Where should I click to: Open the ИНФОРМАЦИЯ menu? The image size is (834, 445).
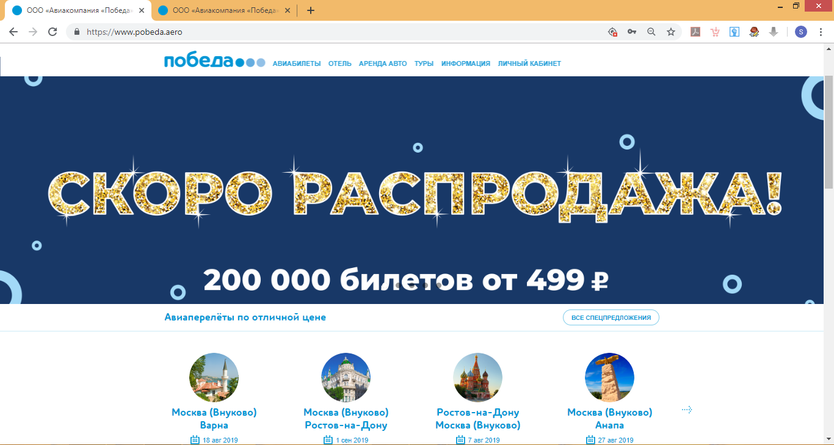(x=466, y=63)
